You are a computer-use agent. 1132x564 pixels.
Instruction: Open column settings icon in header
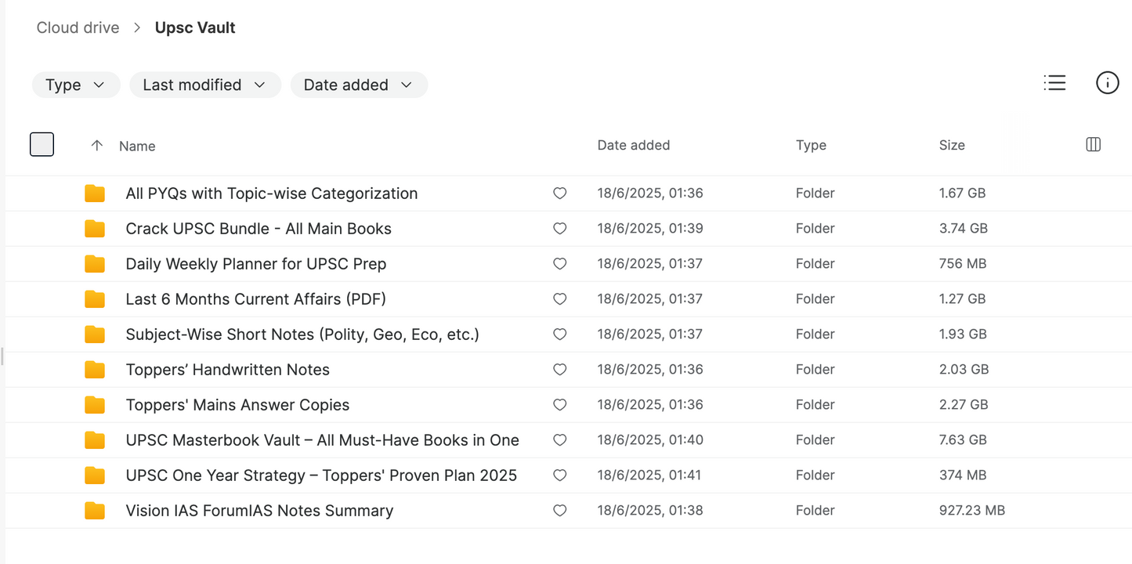coord(1094,144)
